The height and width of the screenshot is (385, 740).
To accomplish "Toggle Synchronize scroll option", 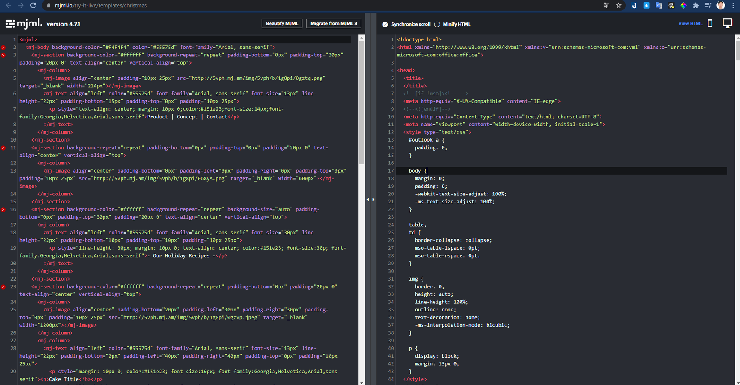I will 385,24.
